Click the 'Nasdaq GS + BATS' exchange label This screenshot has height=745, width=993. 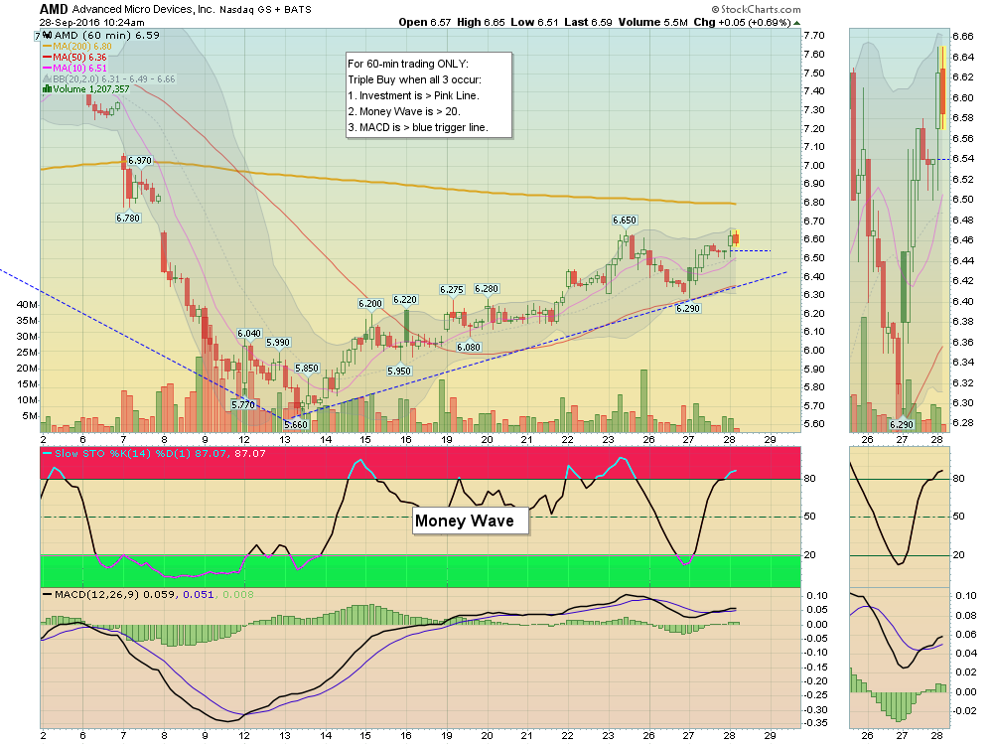(265, 10)
